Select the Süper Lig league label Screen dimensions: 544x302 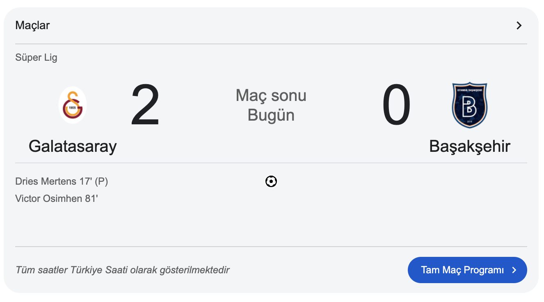tap(36, 57)
